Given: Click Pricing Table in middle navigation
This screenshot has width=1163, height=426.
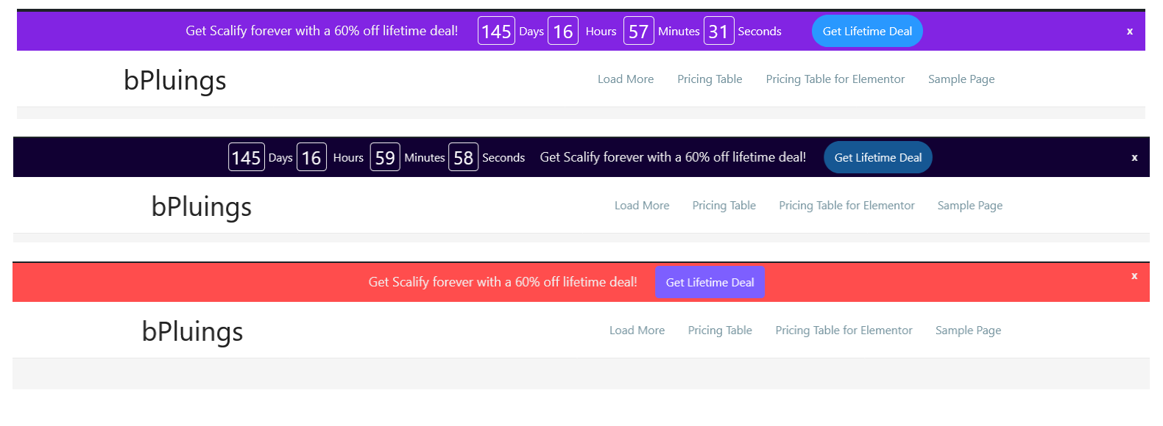Looking at the screenshot, I should point(724,205).
